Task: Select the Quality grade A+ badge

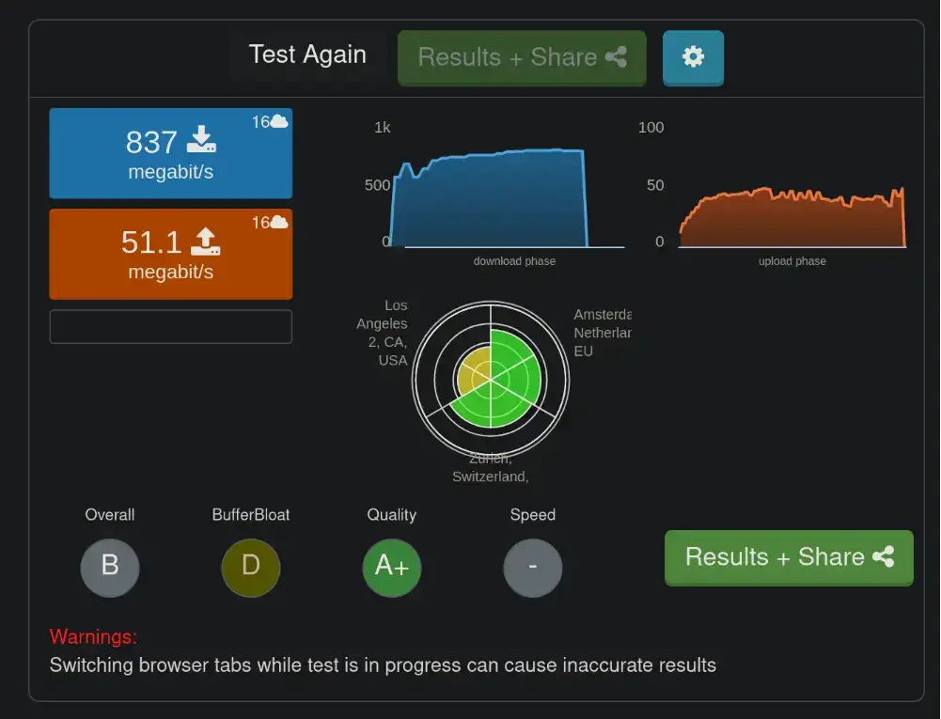Action: pyautogui.click(x=392, y=567)
